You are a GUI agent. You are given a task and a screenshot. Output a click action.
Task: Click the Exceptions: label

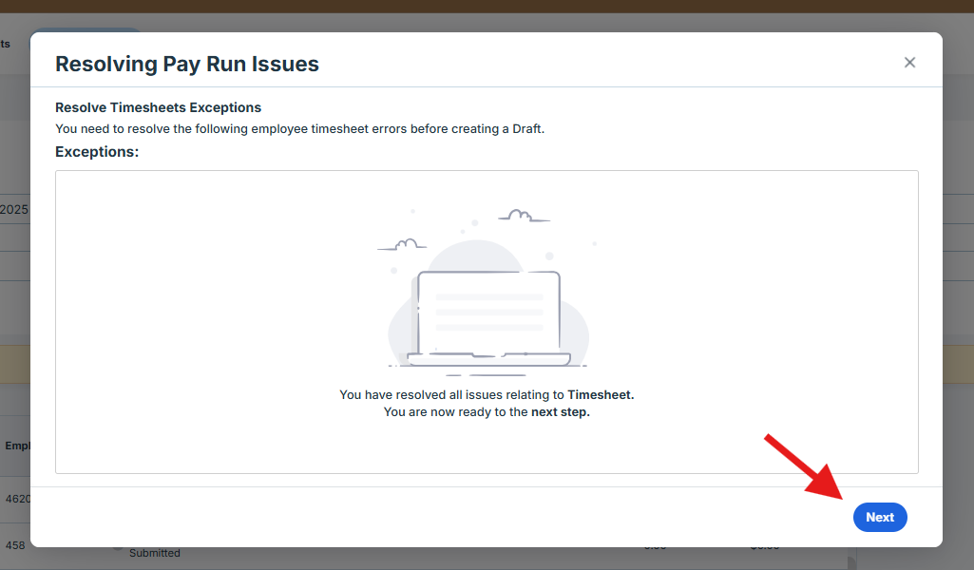click(x=97, y=151)
